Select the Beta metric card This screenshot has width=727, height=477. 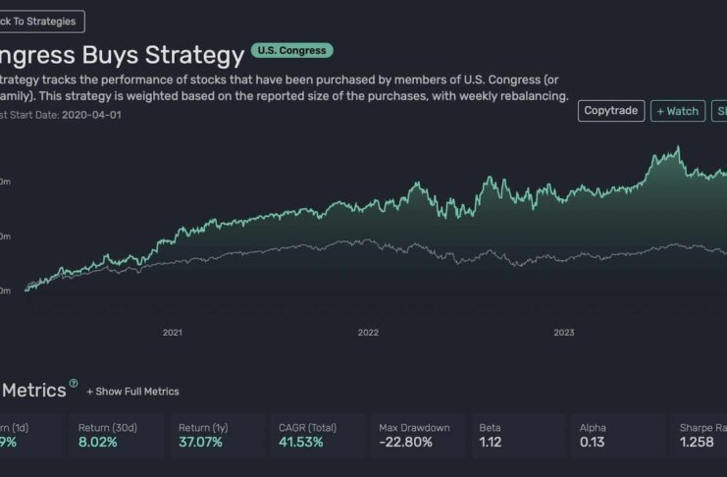tap(519, 436)
